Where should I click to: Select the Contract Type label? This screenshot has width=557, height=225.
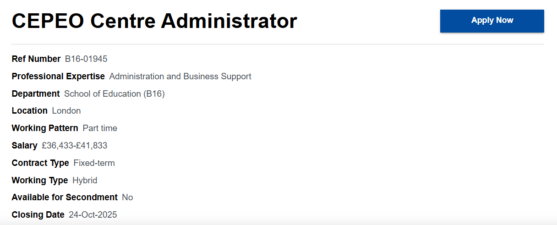(40, 163)
